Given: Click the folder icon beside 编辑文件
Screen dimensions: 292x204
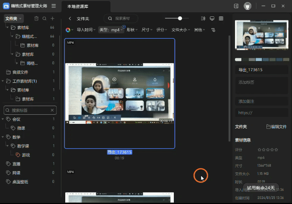Looking at the screenshot, I should 268,127.
